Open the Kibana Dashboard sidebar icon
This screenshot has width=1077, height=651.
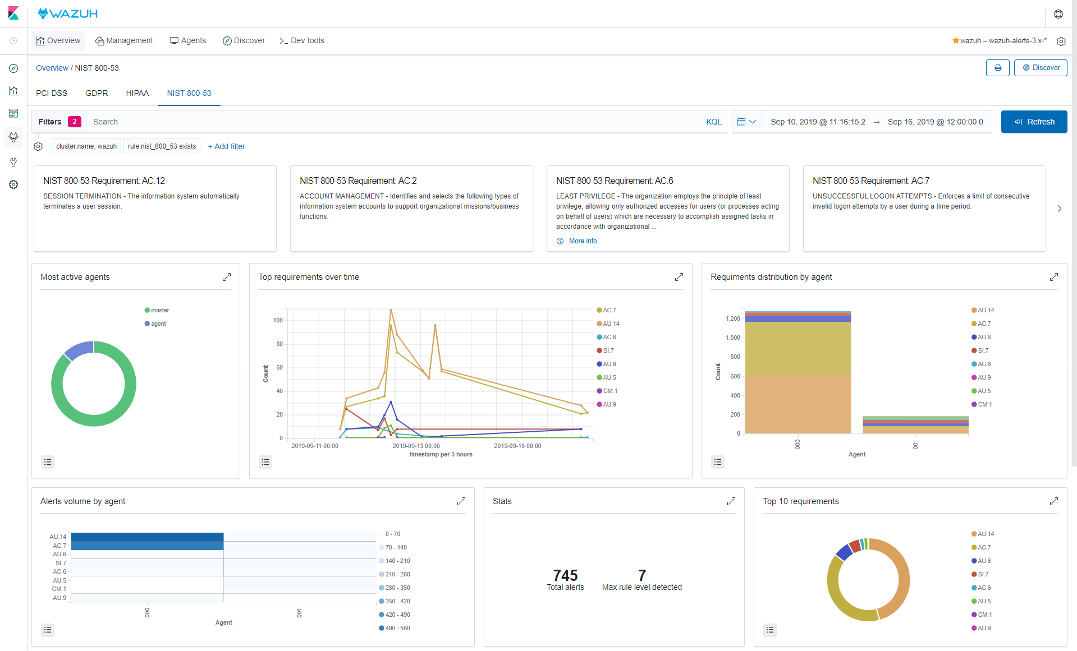click(13, 113)
